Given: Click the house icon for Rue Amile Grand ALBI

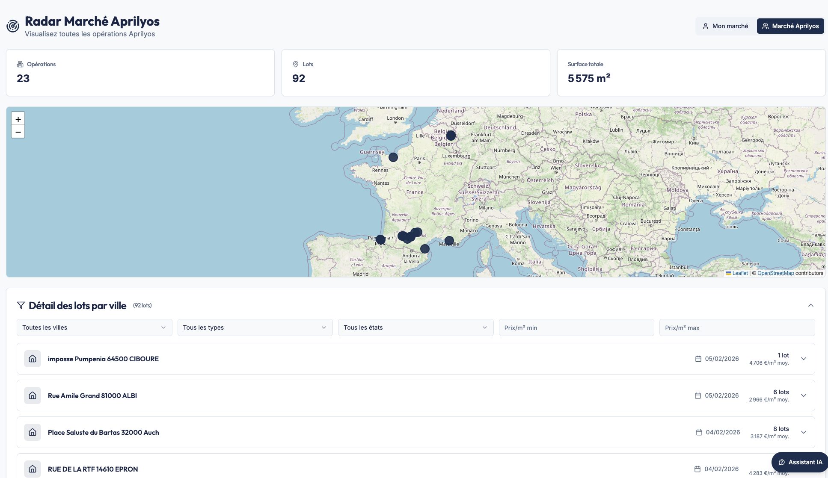Looking at the screenshot, I should click(x=33, y=395).
